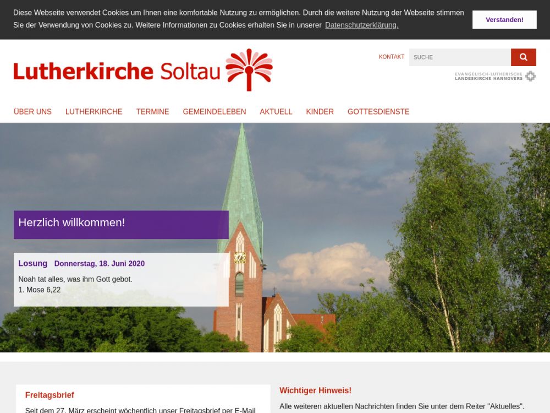Focus the Suche search field
Screen dimensions: 550x413
459,57
